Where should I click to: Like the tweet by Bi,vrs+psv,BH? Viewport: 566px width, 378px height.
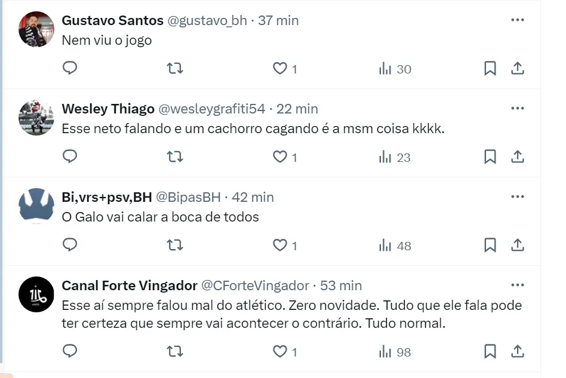pyautogui.click(x=280, y=245)
